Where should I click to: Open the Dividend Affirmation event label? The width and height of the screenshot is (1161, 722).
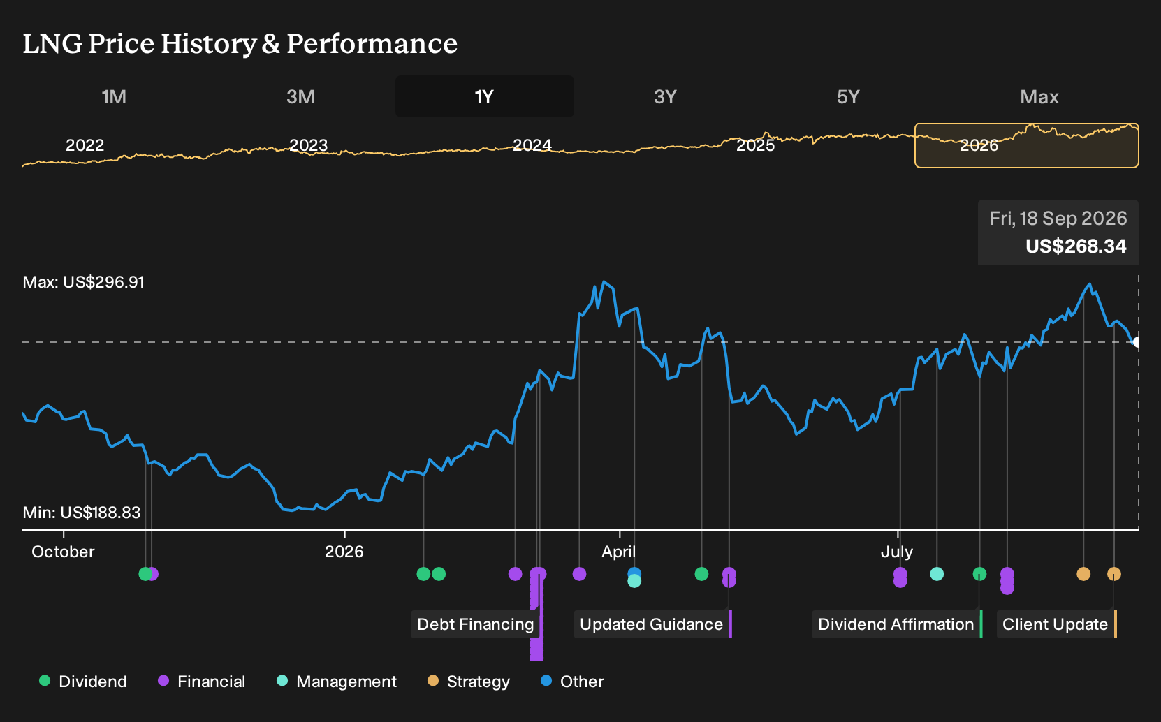[896, 624]
